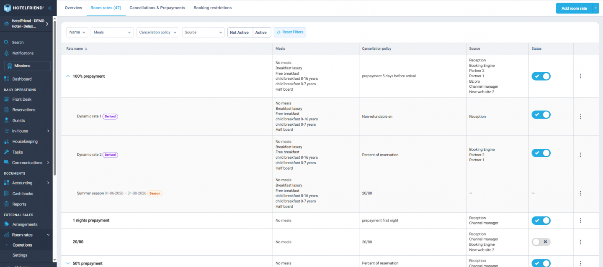Viewport: 603px width, 267px height.
Task: Open the Cash books link
Action: point(23,193)
